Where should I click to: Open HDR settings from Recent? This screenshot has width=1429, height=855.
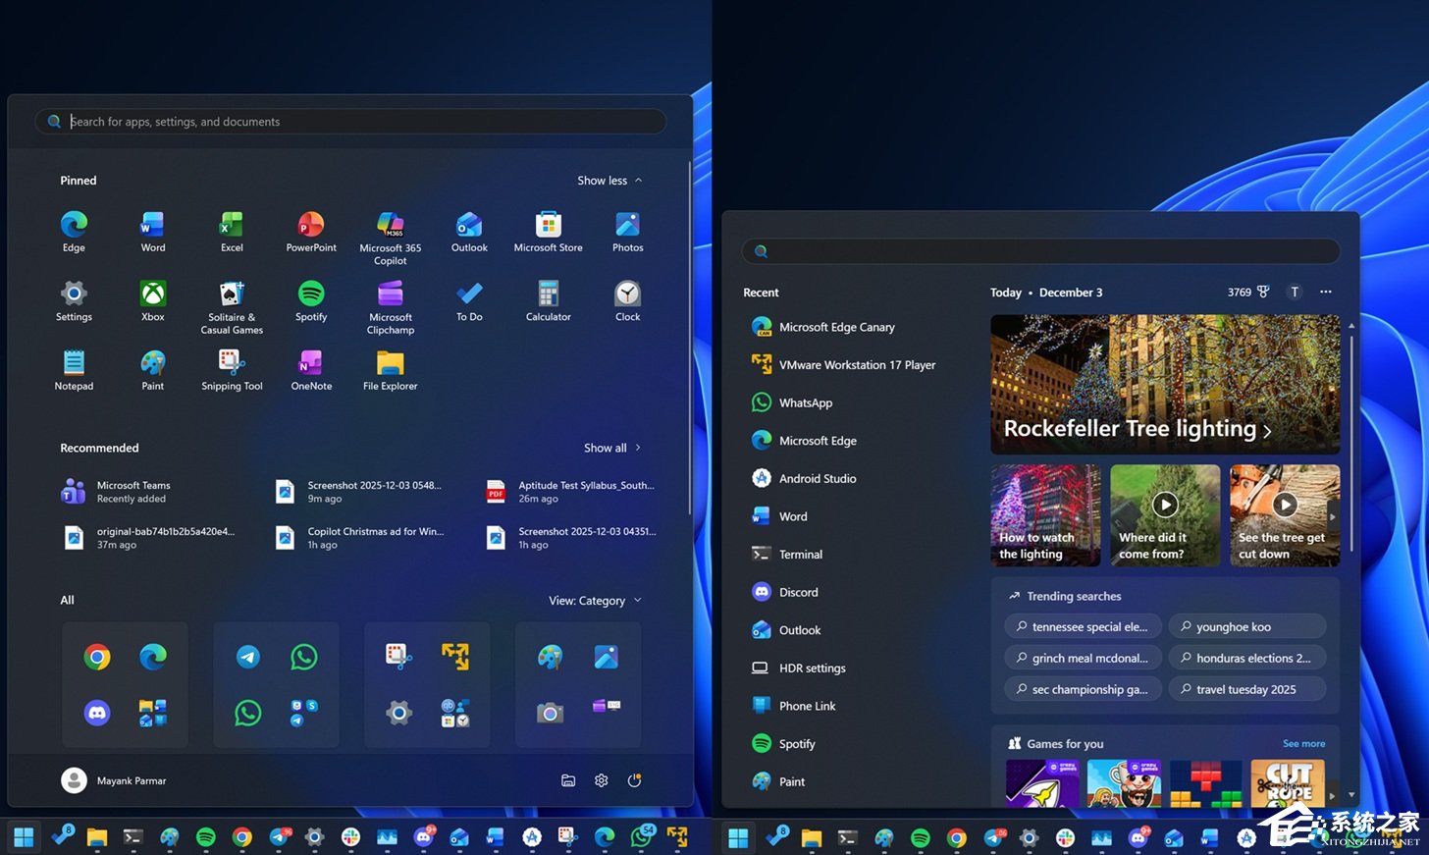[813, 668]
